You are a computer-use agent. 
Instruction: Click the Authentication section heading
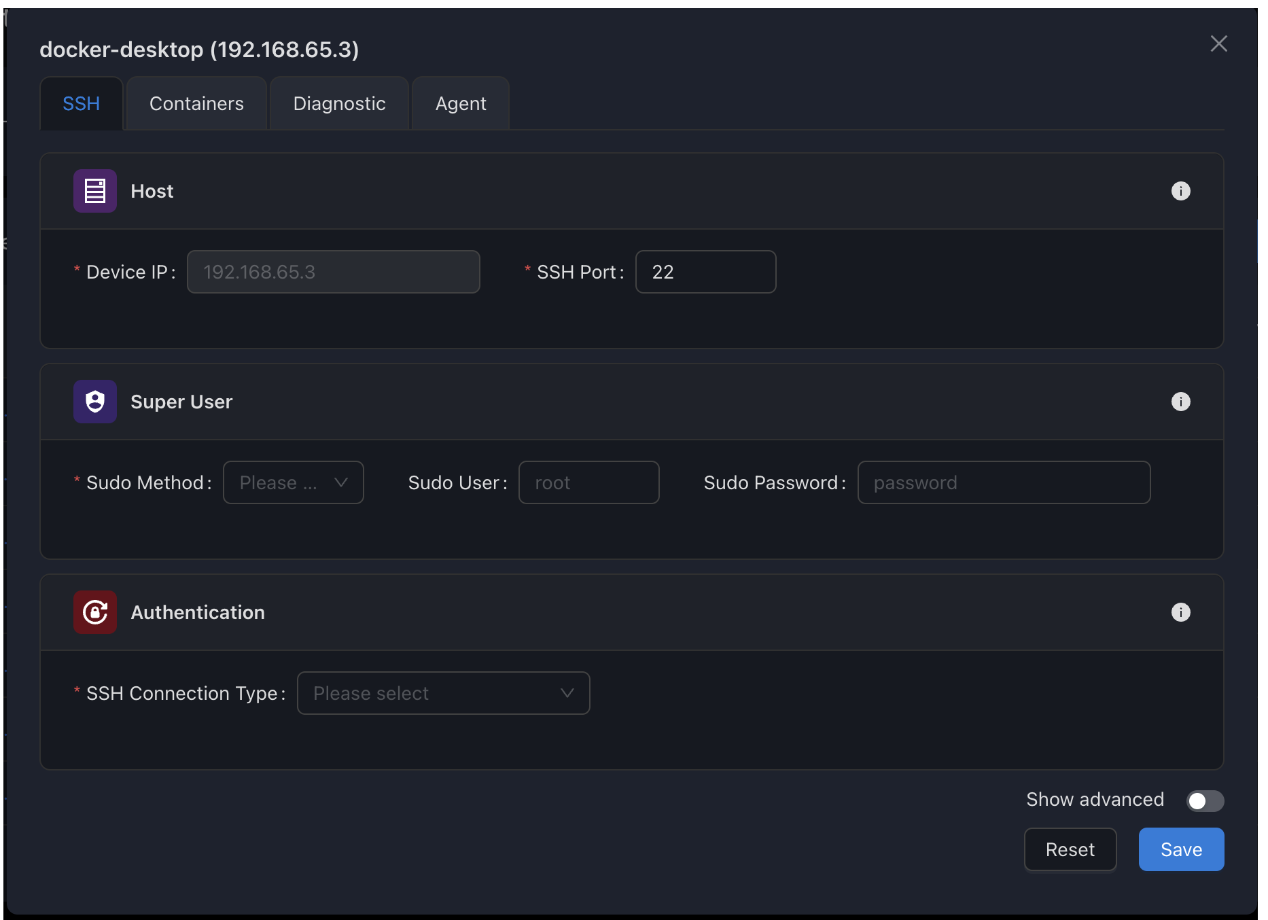[x=198, y=612]
